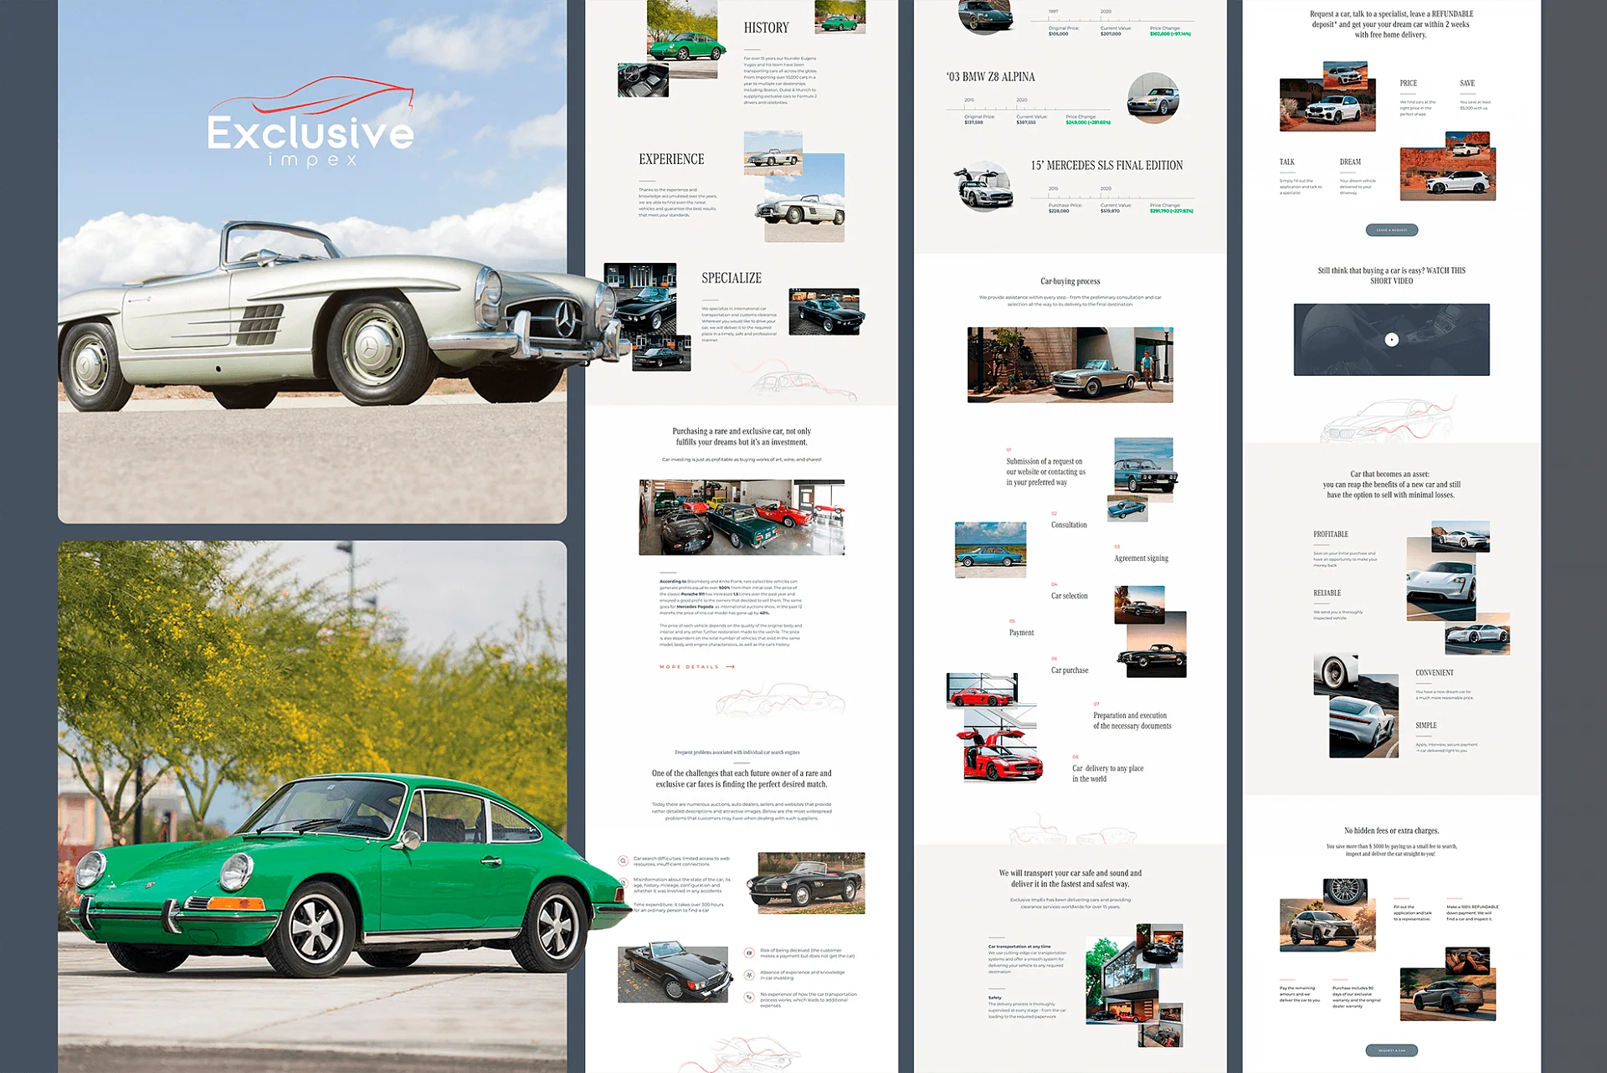This screenshot has height=1073, width=1607.
Task: Click the REQUEST A CAR button
Action: click(1391, 1050)
